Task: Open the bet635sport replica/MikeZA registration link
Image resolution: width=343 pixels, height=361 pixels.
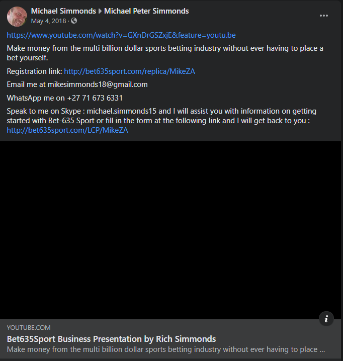Action: [129, 71]
